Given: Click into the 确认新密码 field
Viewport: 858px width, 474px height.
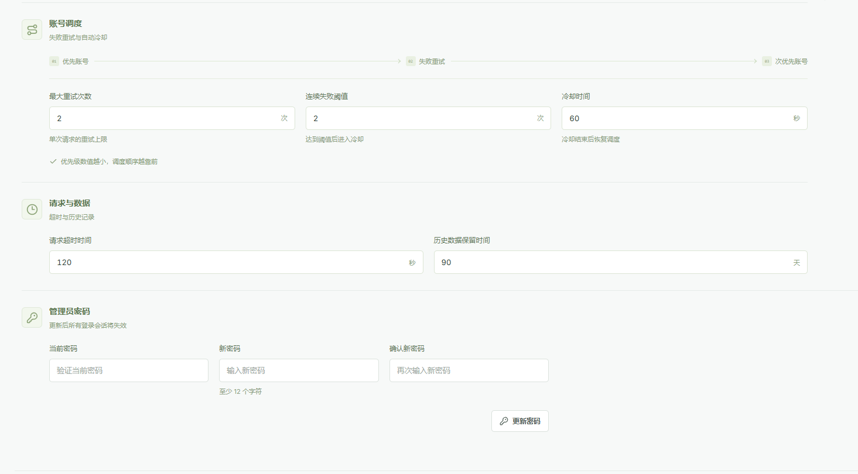Looking at the screenshot, I should [x=469, y=370].
